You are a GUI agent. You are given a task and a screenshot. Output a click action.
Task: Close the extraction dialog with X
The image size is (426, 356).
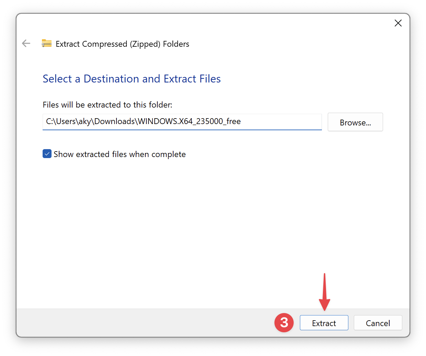(x=398, y=23)
